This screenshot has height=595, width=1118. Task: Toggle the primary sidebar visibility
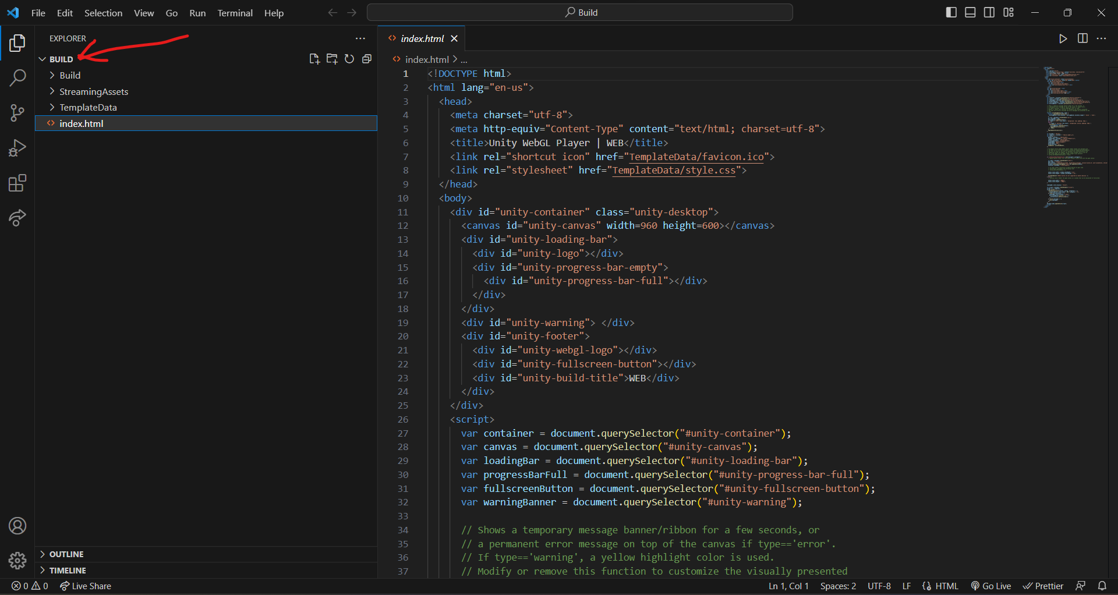(951, 12)
